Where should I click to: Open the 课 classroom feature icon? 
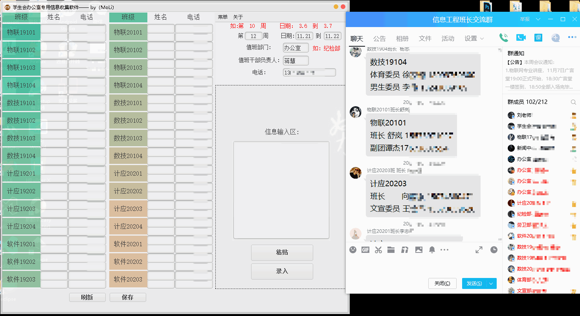538,37
